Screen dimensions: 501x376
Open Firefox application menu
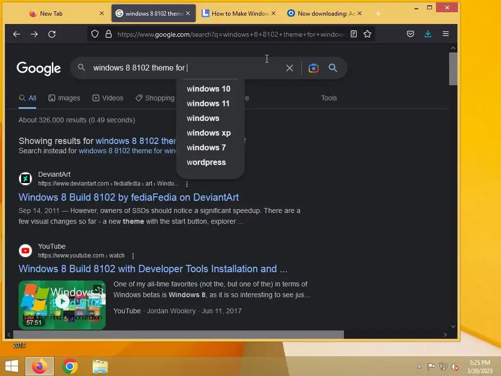point(446,34)
